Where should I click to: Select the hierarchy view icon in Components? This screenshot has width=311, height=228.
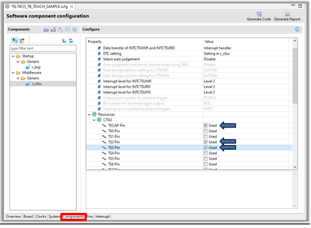click(x=22, y=41)
